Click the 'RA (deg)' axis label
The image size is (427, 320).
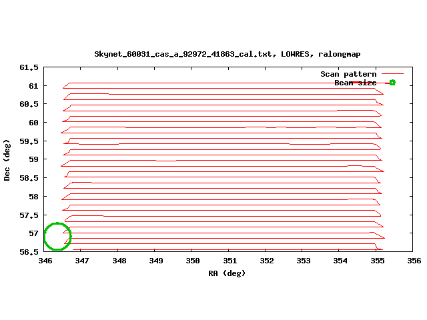pos(227,273)
